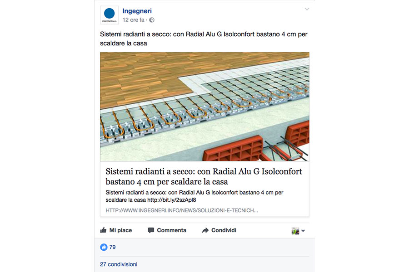This screenshot has width=409, height=272.
Task: Open the identity selector avatar
Action: (x=295, y=231)
